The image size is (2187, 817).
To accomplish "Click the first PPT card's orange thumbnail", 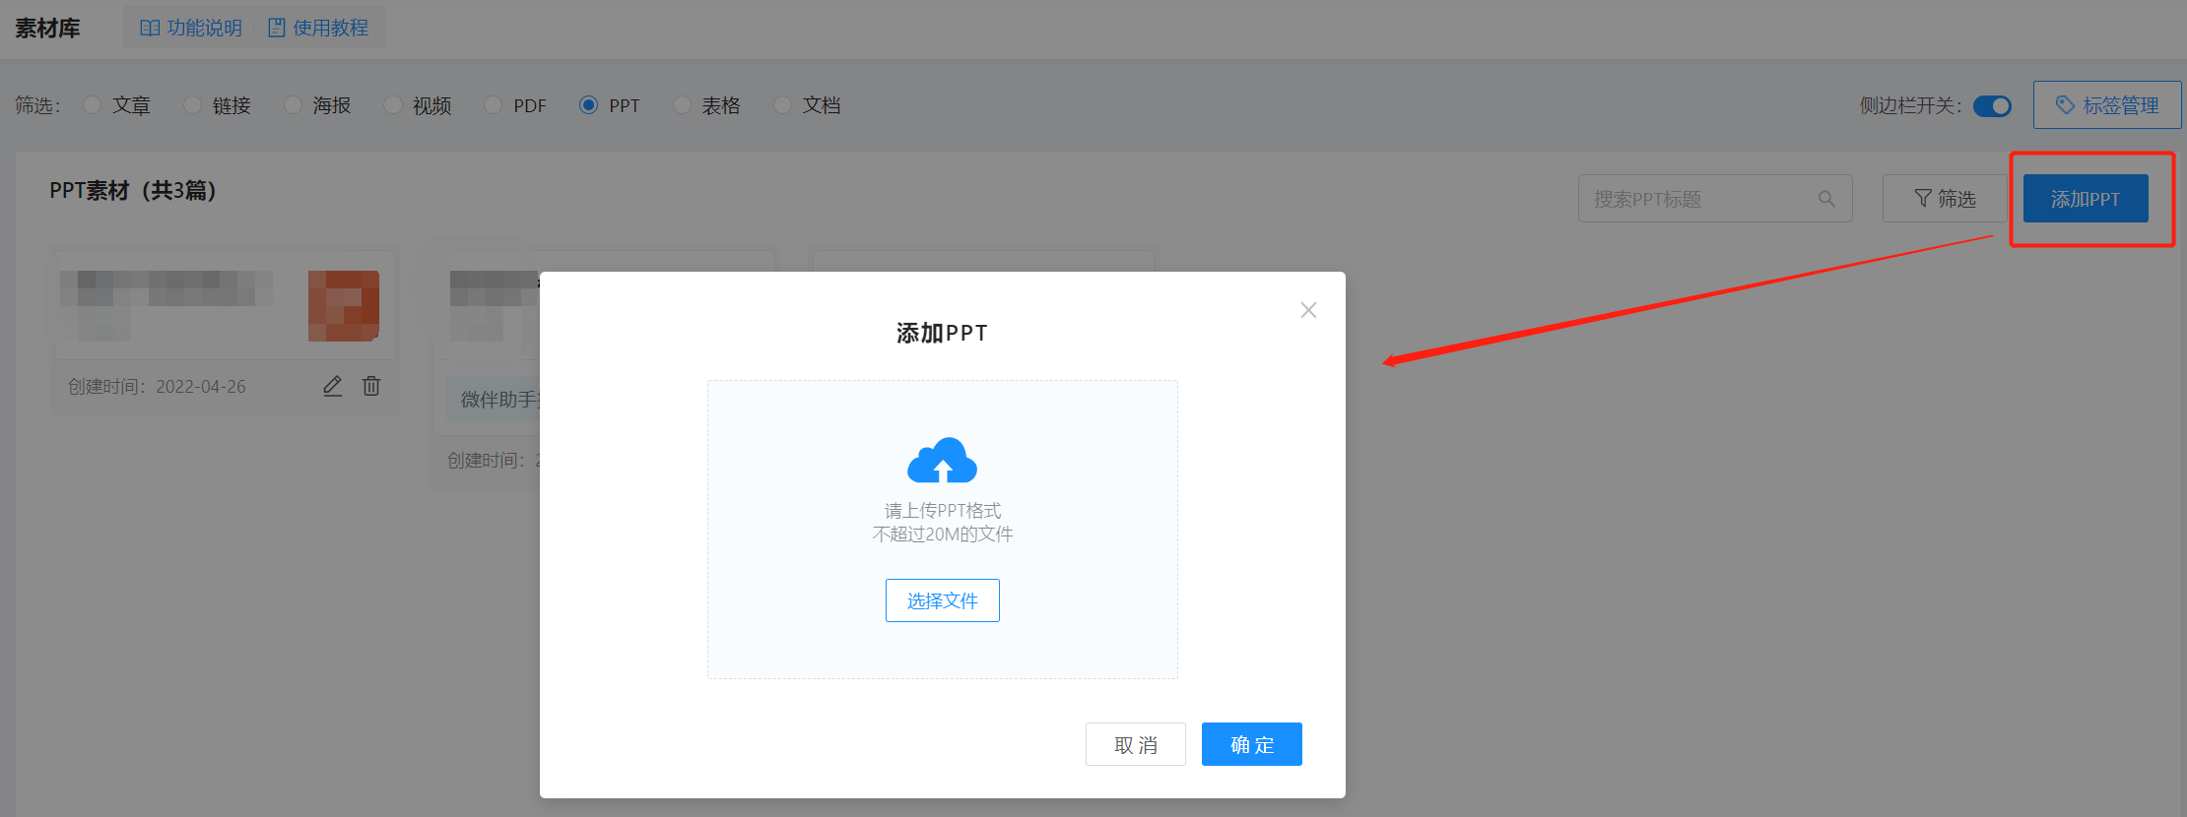I will click(x=344, y=306).
